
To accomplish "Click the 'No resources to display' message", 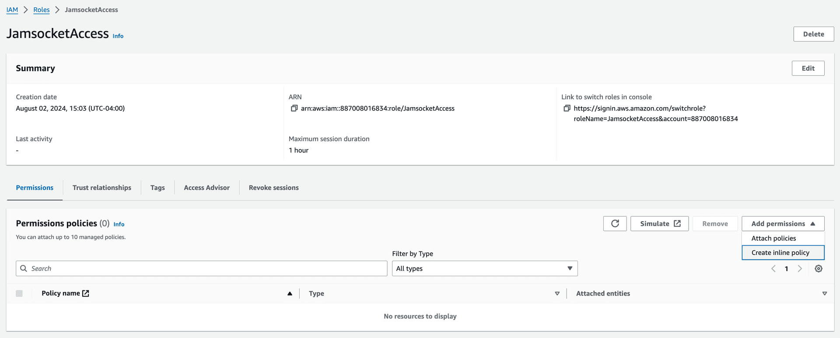I will click(420, 316).
